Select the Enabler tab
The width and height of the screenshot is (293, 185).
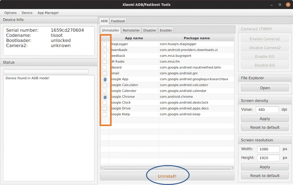pyautogui.click(x=166, y=30)
